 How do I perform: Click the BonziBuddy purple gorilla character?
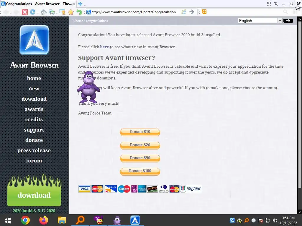(x=88, y=87)
